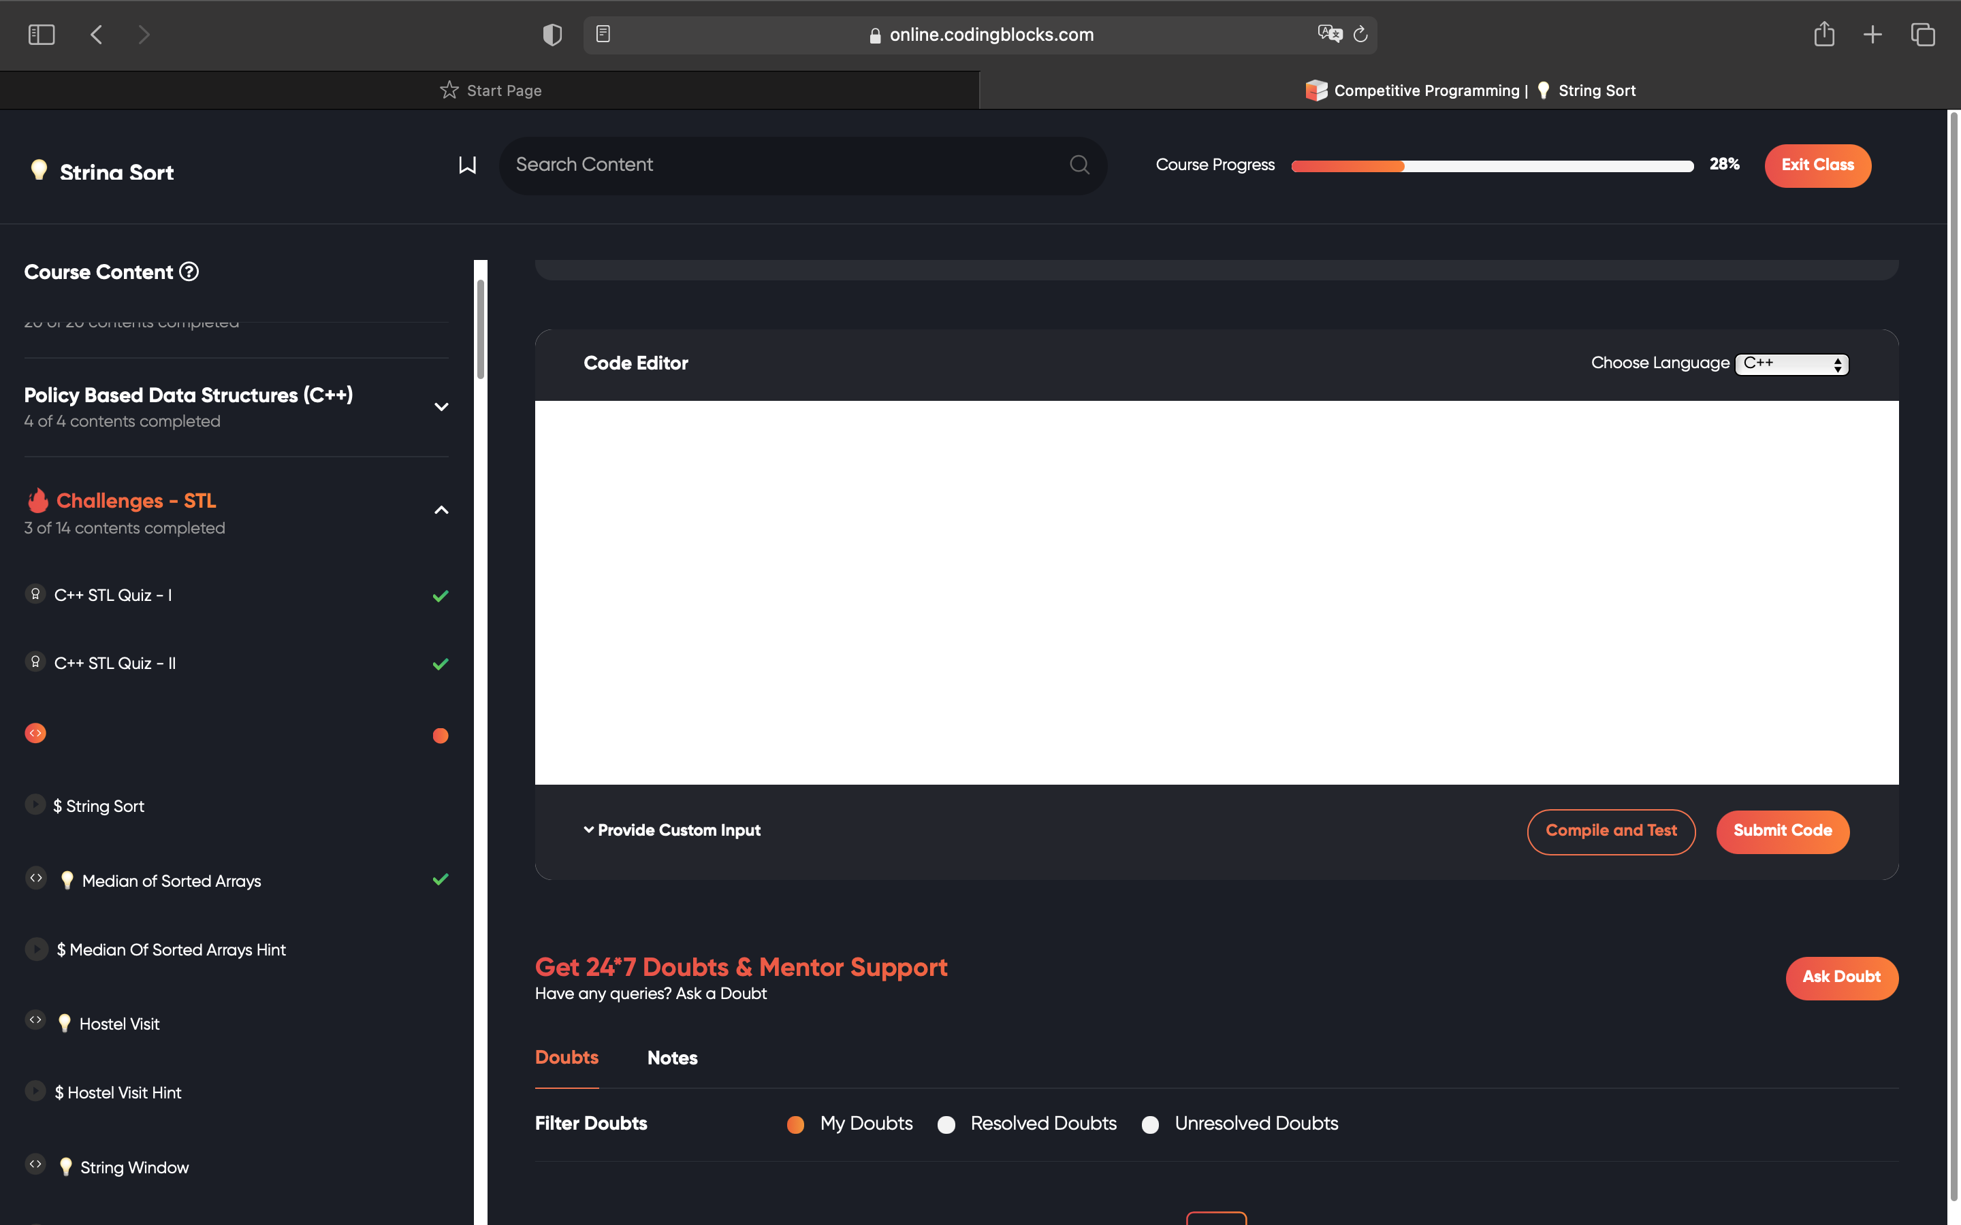Screen dimensions: 1961x1225
Task: Click the Compile and Test button
Action: point(1610,831)
